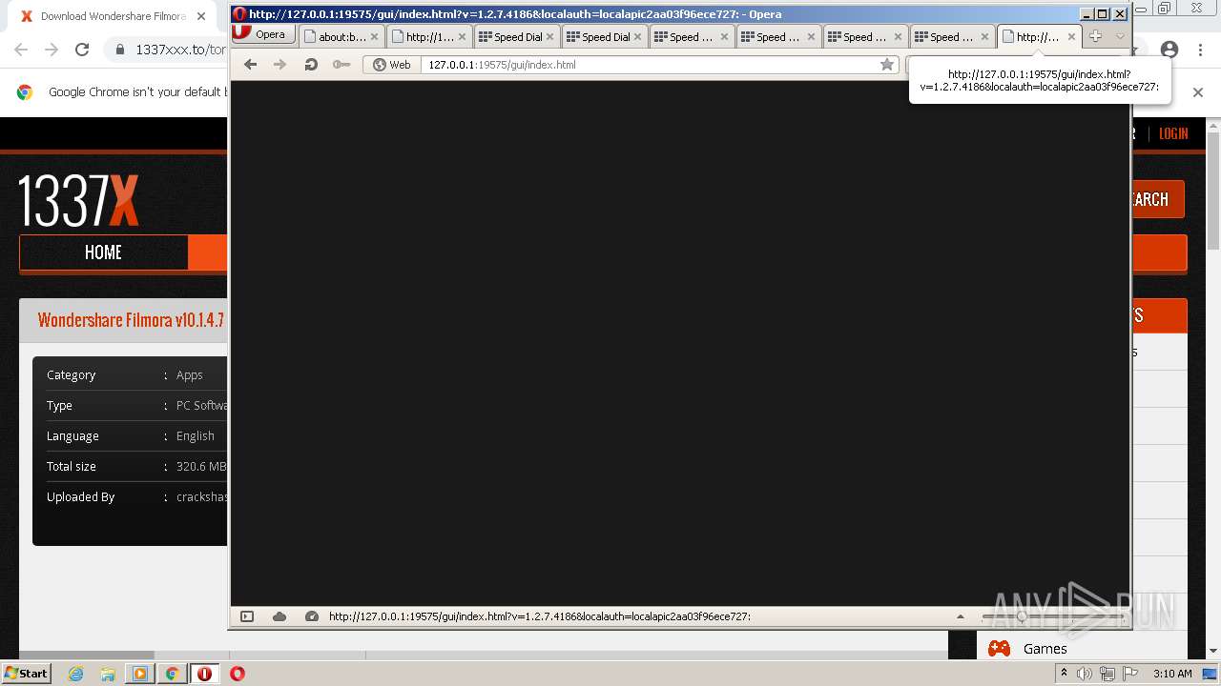Open the Opera password wand key icon

(341, 65)
